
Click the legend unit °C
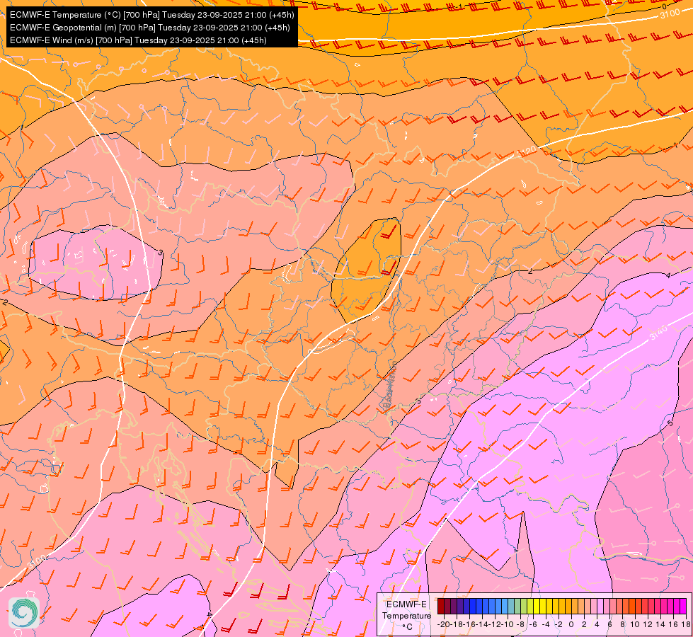click(x=408, y=627)
